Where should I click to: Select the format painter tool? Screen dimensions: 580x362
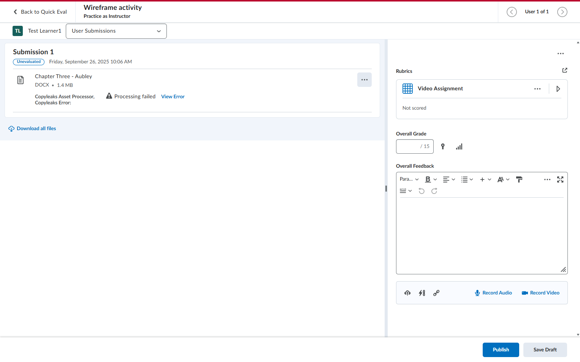519,179
